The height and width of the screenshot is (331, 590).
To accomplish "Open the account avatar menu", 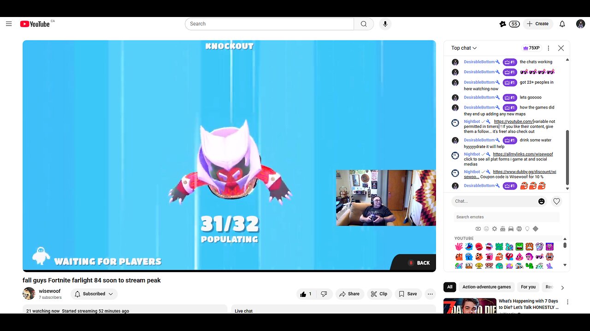I will pos(581,24).
